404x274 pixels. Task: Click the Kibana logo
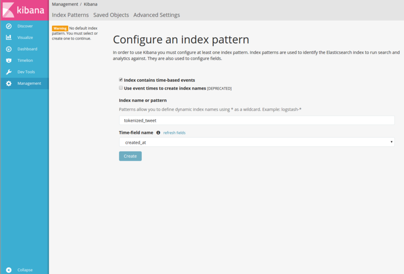24,10
